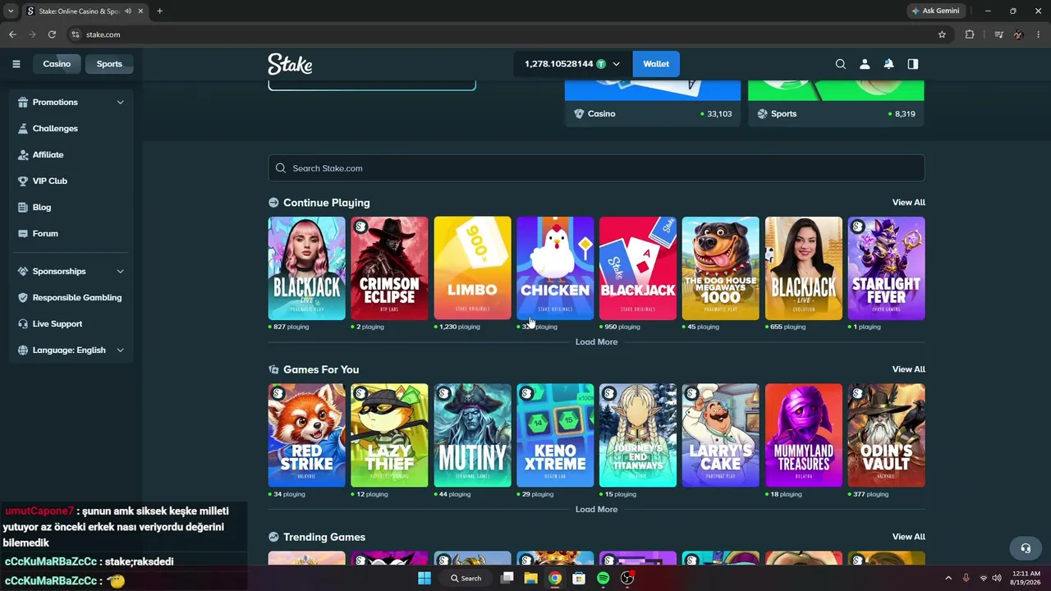The height and width of the screenshot is (591, 1051).
Task: Open File Explorer from the taskbar
Action: (531, 578)
